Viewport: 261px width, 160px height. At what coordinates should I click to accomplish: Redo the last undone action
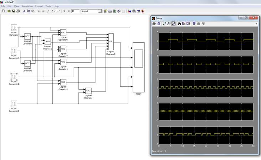[x=58, y=11]
